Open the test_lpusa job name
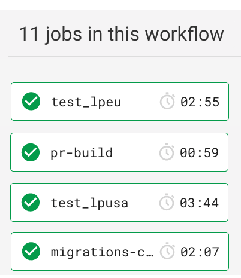The image size is (241, 278). click(89, 203)
